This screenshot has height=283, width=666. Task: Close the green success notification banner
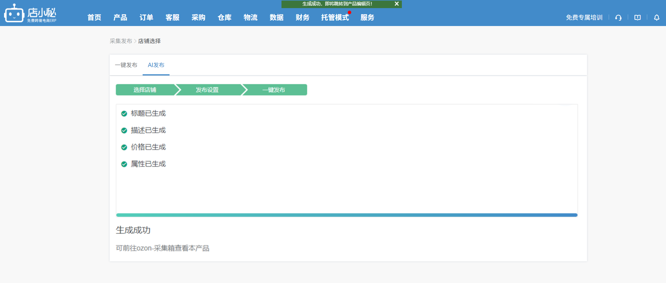397,4
